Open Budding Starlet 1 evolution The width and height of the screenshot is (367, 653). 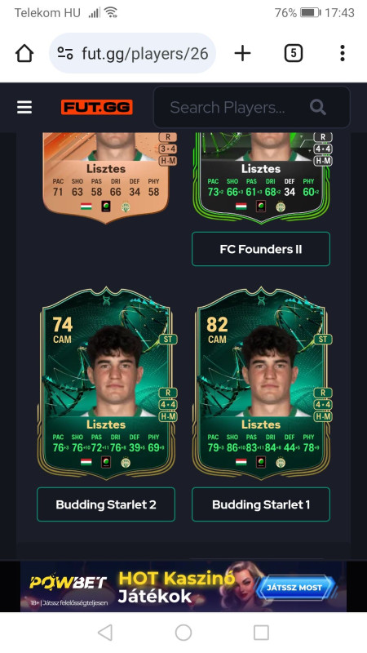pyautogui.click(x=261, y=504)
